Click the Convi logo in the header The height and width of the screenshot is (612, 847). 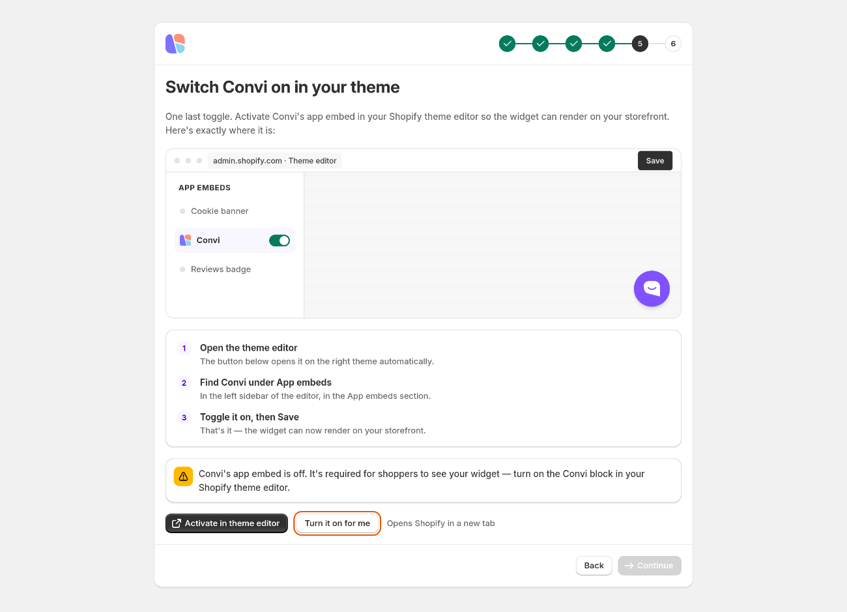(x=175, y=44)
